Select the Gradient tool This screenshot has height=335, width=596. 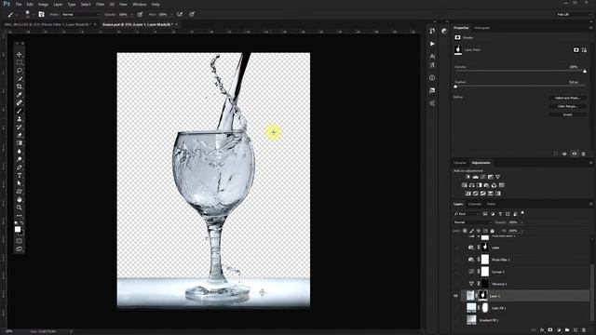(19, 142)
